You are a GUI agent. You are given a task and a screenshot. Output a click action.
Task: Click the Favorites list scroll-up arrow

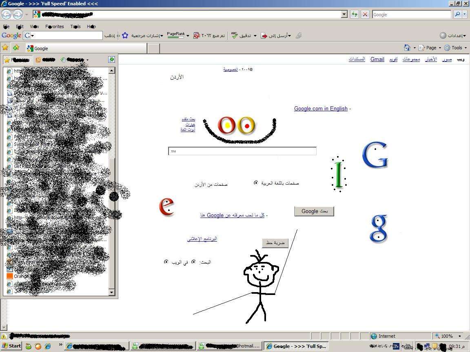111,70
